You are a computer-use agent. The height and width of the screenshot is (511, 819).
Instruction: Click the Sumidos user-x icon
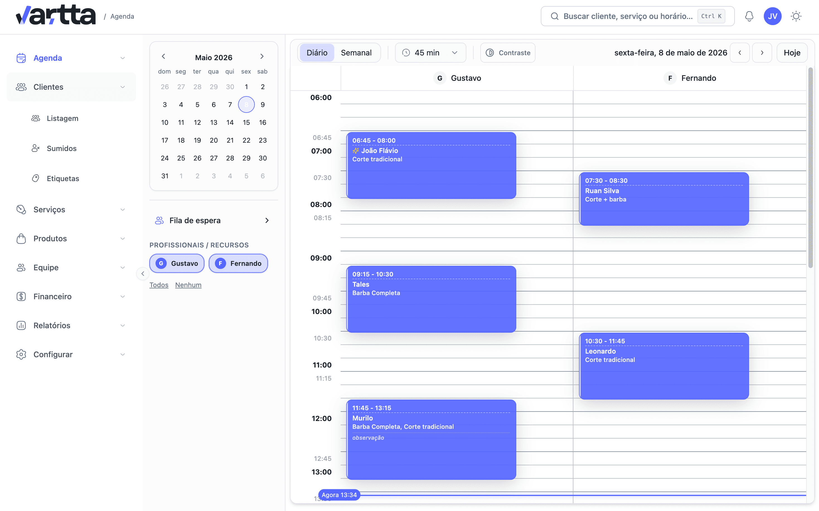point(35,148)
